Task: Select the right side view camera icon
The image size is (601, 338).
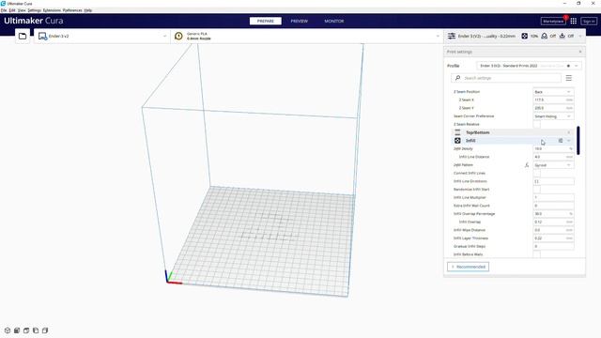Action: point(45,330)
